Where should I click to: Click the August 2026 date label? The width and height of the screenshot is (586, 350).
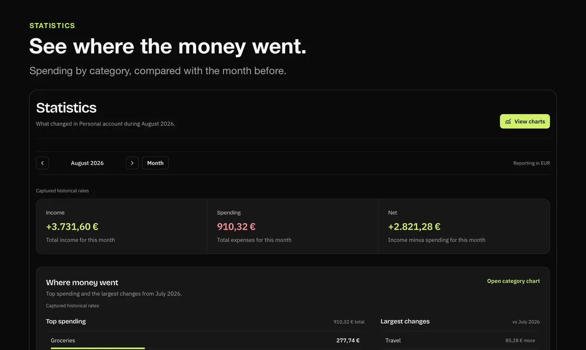tap(87, 163)
